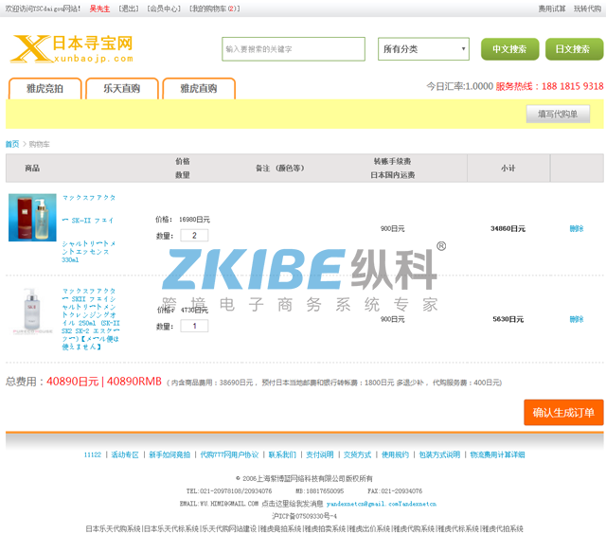Viewport: 606px width, 552px height.
Task: Open the 所有分类 category dropdown
Action: tap(423, 49)
